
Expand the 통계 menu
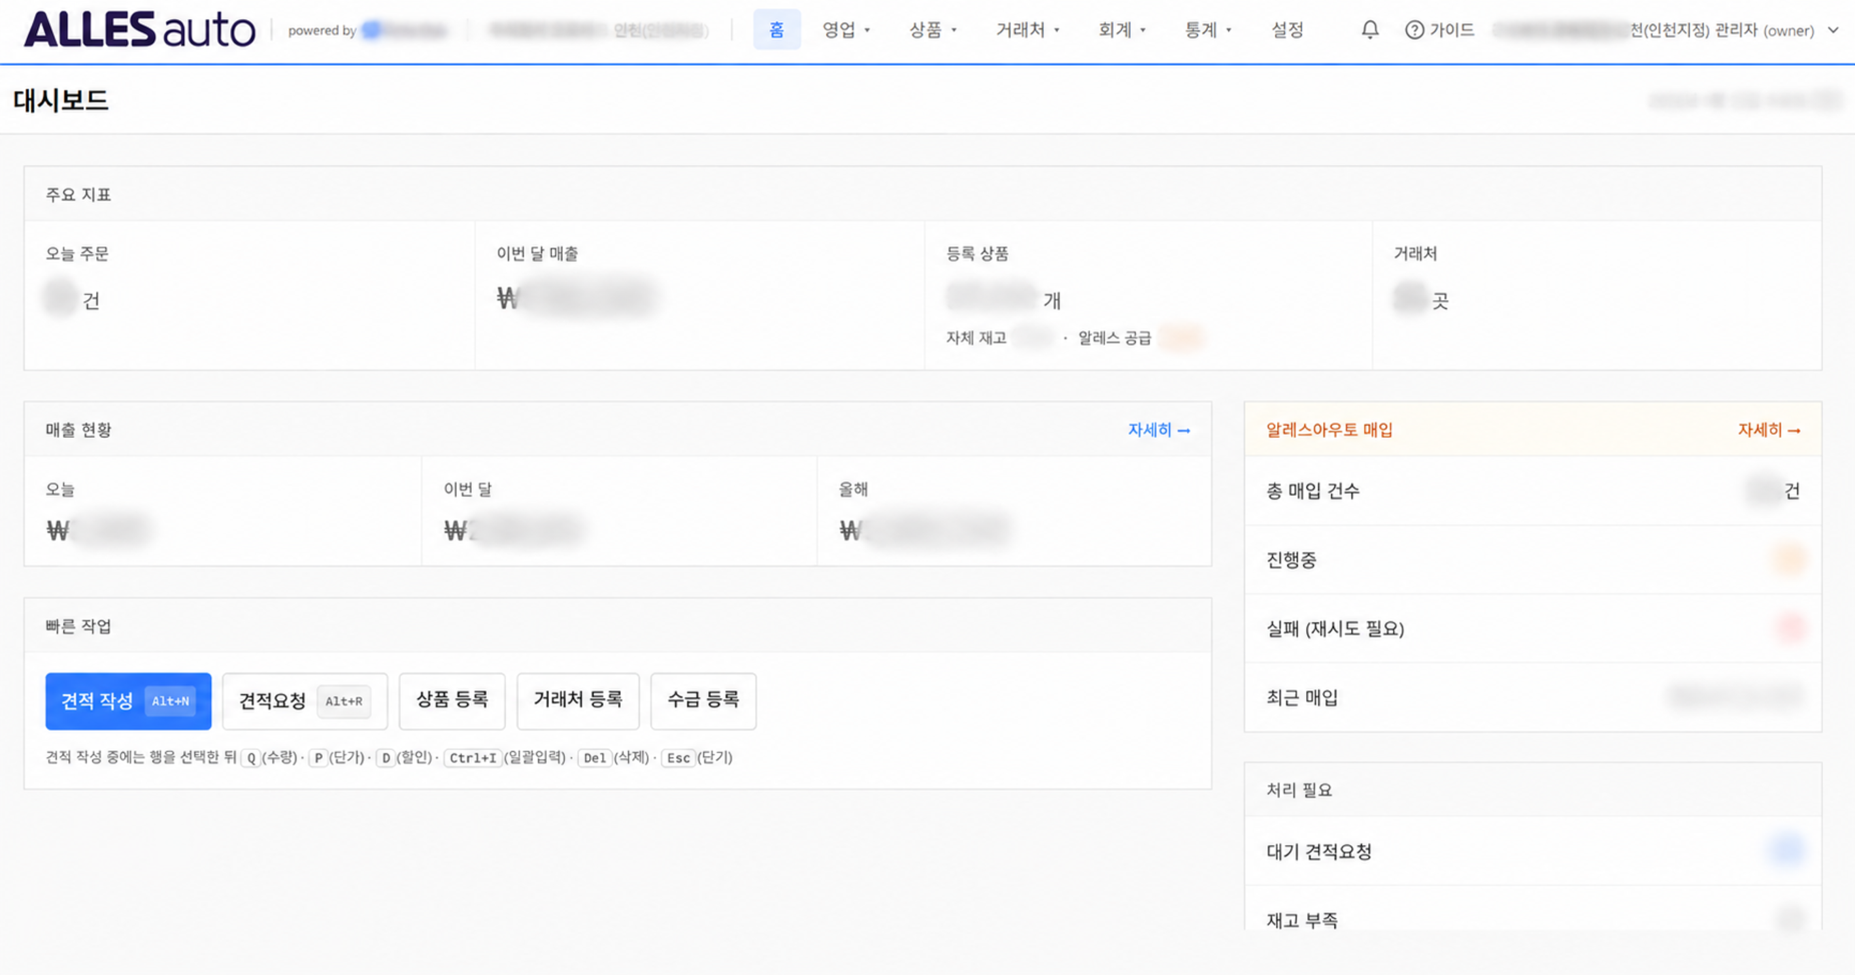(1208, 29)
